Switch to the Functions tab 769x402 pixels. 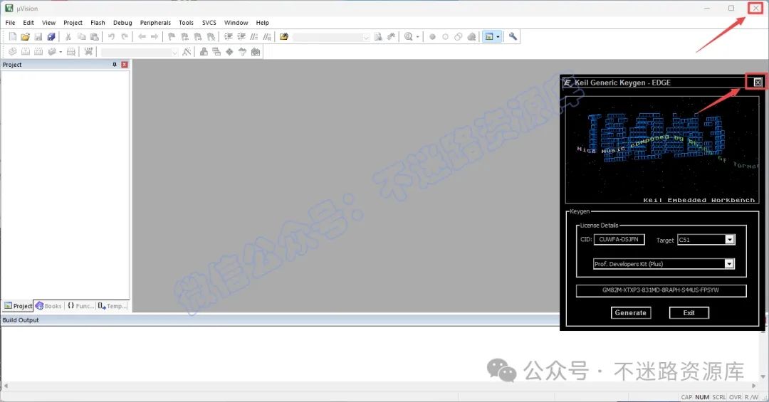[80, 306]
